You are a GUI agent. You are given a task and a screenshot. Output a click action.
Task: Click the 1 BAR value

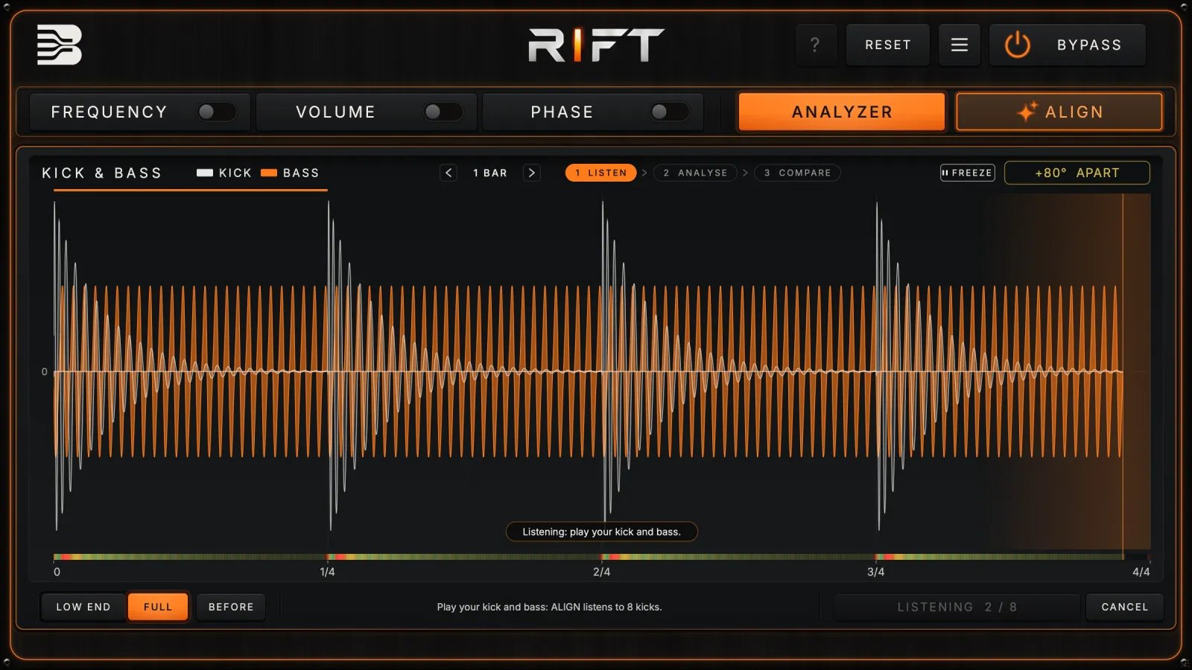tap(490, 173)
